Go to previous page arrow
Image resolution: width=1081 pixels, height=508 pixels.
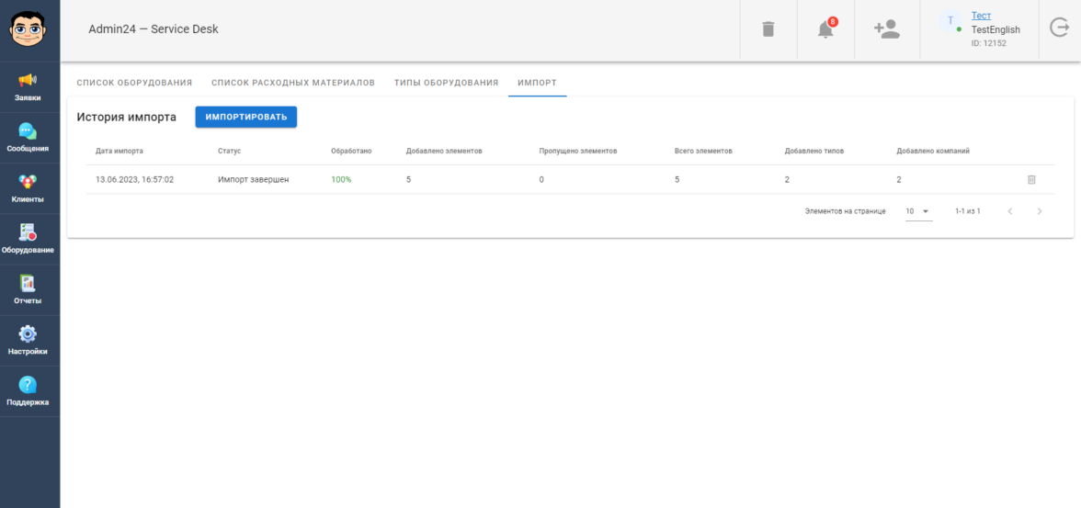click(1010, 211)
